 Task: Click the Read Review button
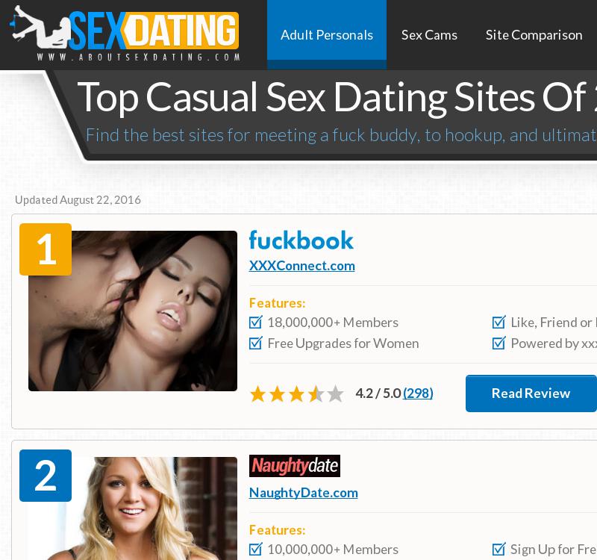coord(531,393)
